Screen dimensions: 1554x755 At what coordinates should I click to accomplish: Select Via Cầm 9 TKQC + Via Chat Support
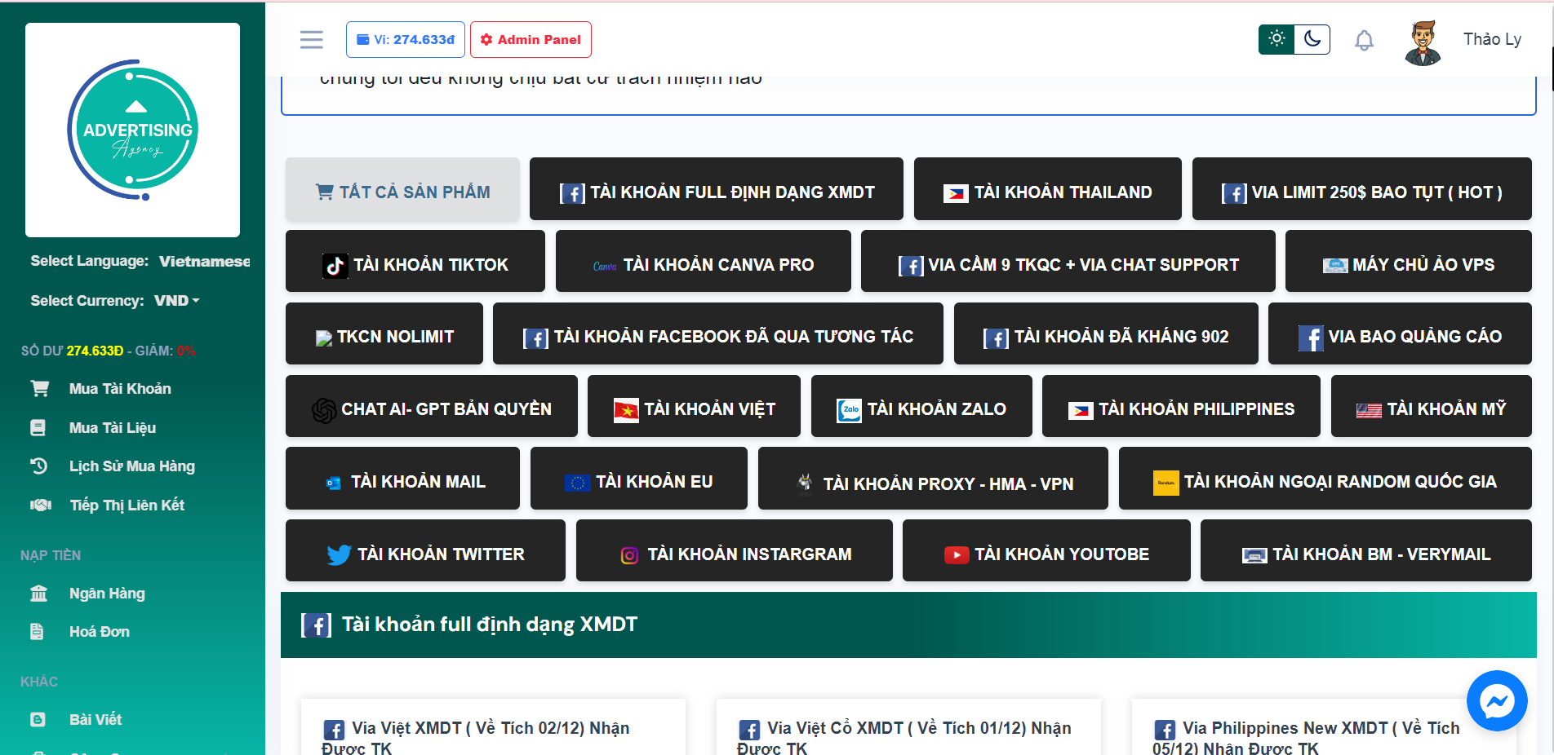(x=1068, y=261)
